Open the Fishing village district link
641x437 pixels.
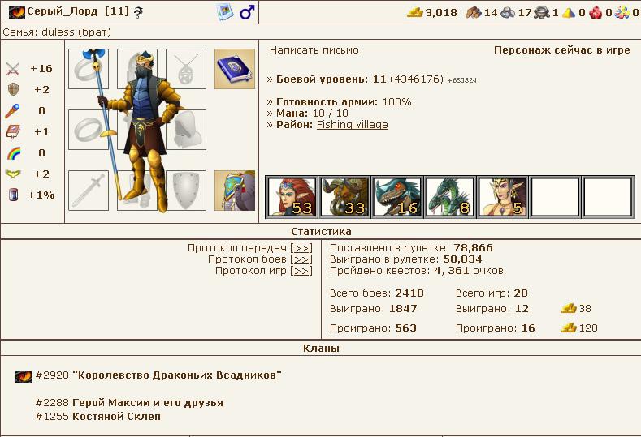[x=353, y=124]
